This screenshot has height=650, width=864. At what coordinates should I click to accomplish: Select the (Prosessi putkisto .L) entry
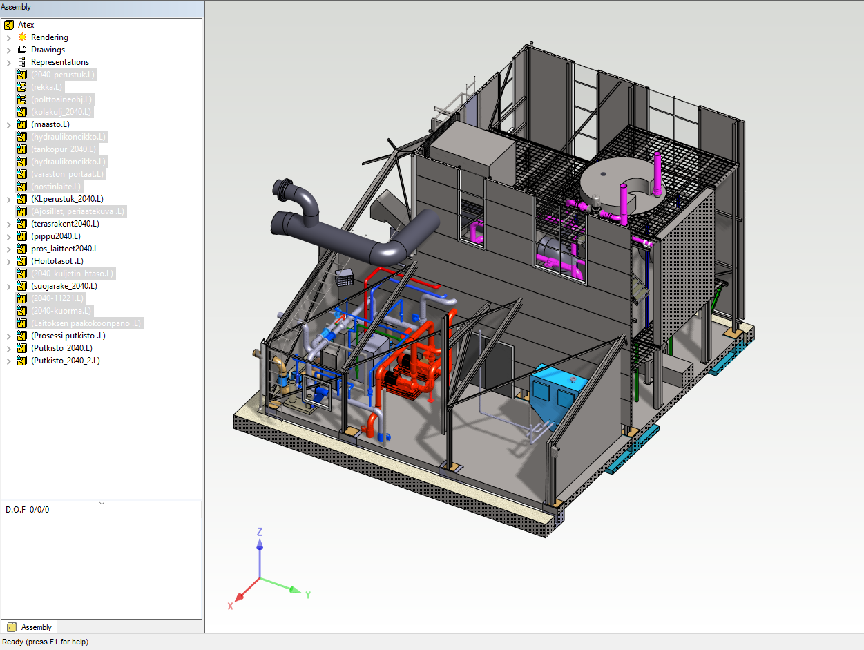tap(68, 336)
